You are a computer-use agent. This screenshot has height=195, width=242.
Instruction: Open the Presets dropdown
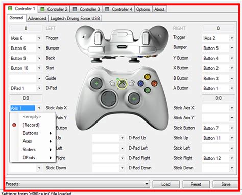point(78,184)
